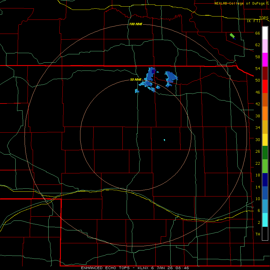
Task: Click the '22' legend value
Action: 258,163
